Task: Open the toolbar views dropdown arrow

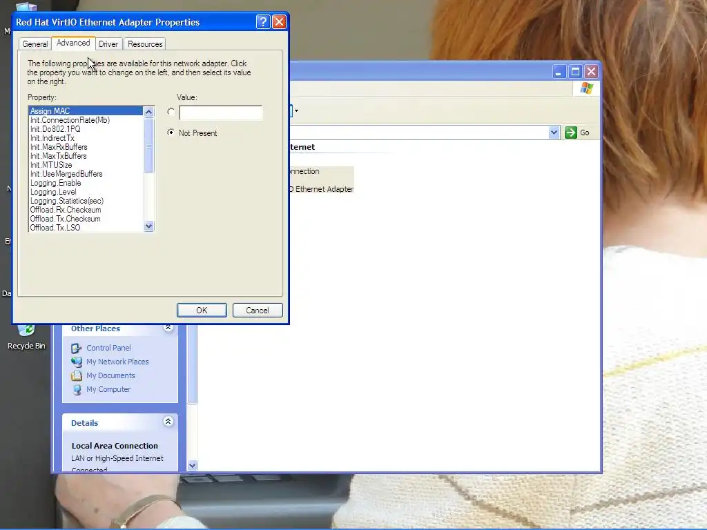Action: pyautogui.click(x=296, y=111)
